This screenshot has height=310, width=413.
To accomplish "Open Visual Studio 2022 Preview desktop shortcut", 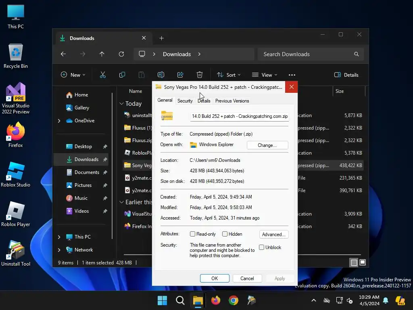I will [x=16, y=98].
